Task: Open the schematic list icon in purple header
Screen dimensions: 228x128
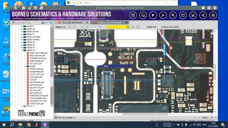Action: pyautogui.click(x=133, y=15)
